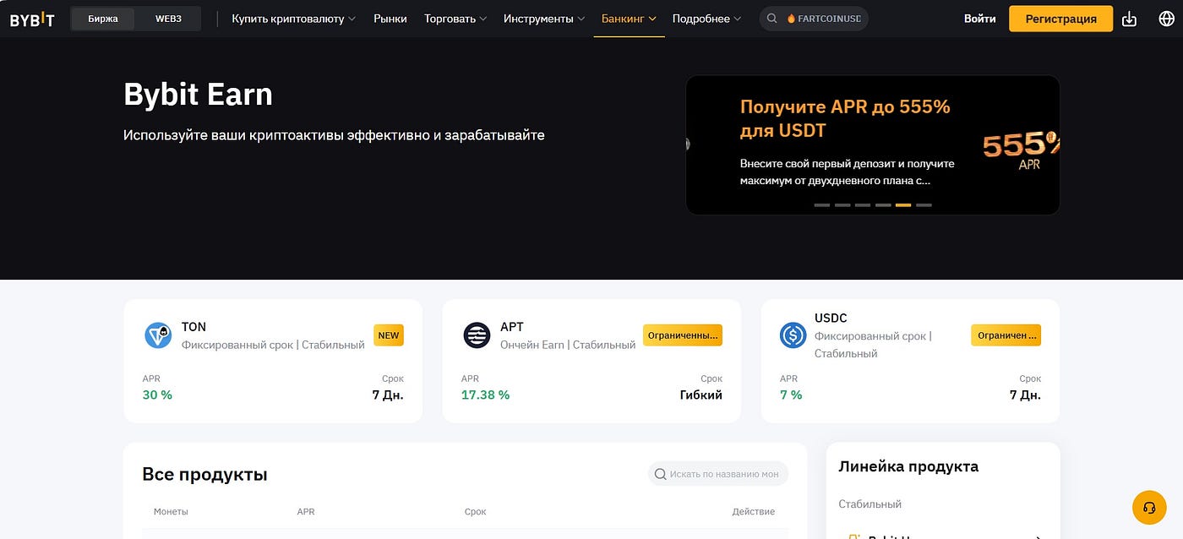
Task: Switch to the WEB3 toggle
Action: (x=168, y=19)
